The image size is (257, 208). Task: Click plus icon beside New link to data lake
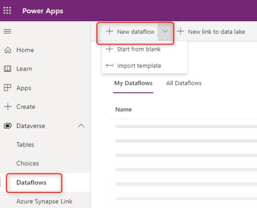tap(180, 31)
